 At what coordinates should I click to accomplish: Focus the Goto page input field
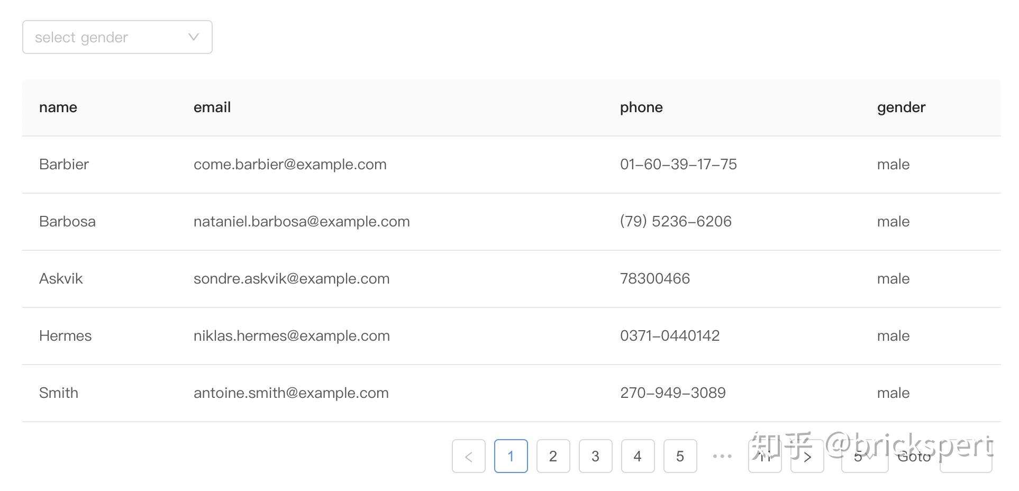coord(966,456)
